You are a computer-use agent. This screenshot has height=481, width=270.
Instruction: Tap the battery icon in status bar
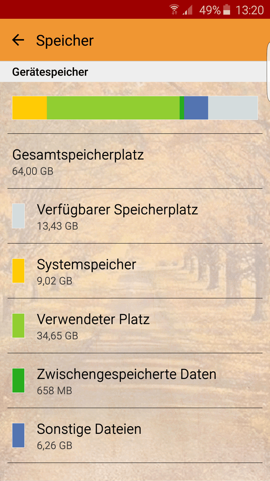[x=226, y=10]
